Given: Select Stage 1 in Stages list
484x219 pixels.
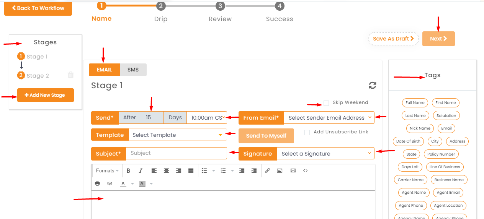Looking at the screenshot, I should tap(37, 57).
